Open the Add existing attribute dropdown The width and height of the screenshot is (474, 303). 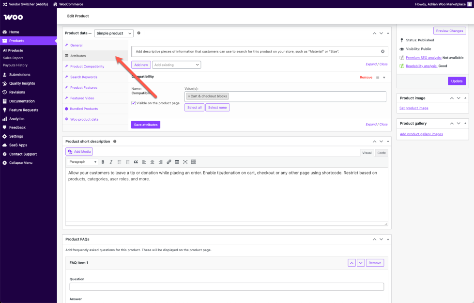pos(176,65)
